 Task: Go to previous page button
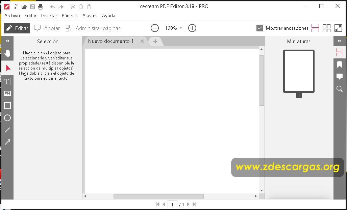click(164, 204)
